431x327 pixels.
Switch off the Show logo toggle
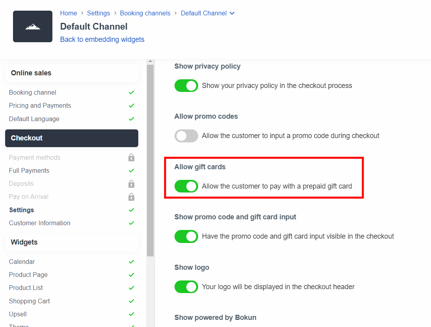point(186,287)
